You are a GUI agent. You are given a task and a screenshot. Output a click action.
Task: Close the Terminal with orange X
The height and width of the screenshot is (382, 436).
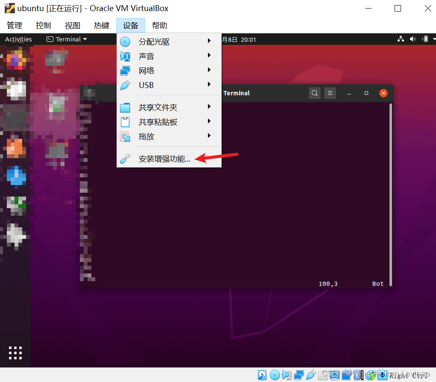click(x=383, y=93)
